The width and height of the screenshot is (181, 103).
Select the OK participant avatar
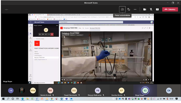pos(169,91)
